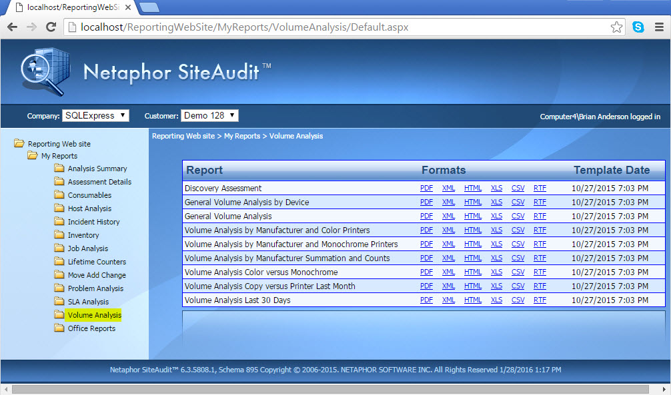The width and height of the screenshot is (671, 395).
Task: Export Volume Analysis Last 30 Days CSV
Action: [x=518, y=300]
